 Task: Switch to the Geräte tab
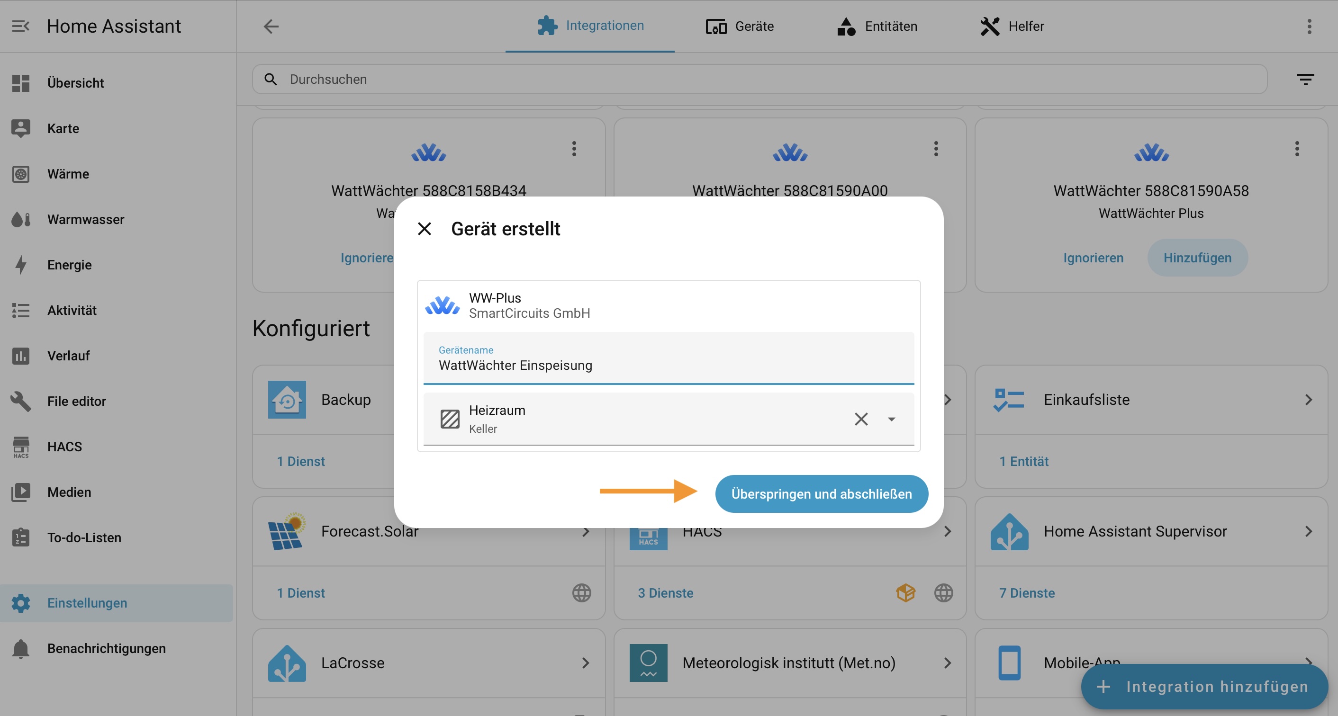tap(740, 26)
